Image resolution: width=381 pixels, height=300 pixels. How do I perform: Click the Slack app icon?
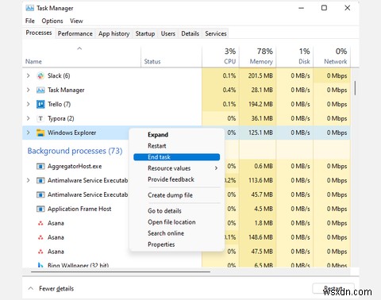click(40, 76)
